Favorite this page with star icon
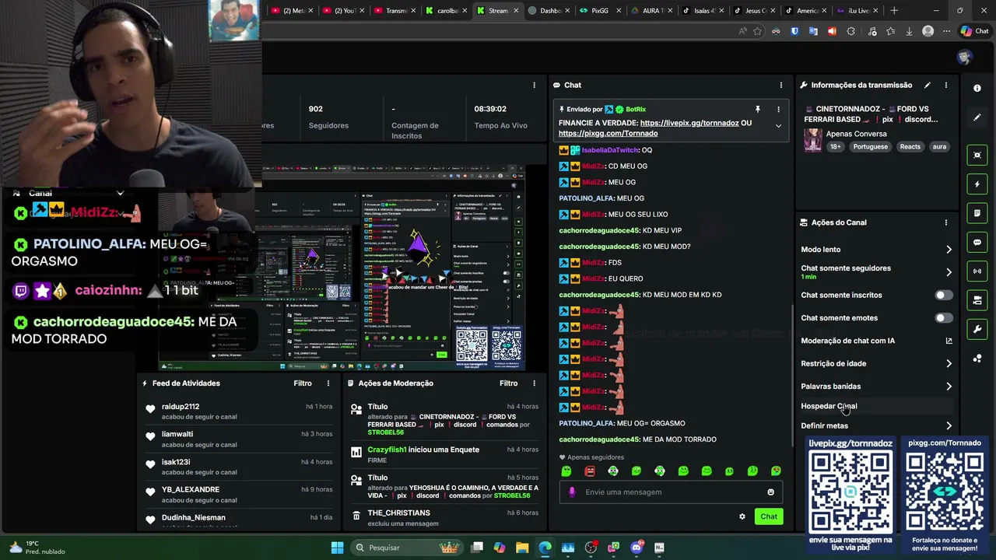 pos(757,31)
